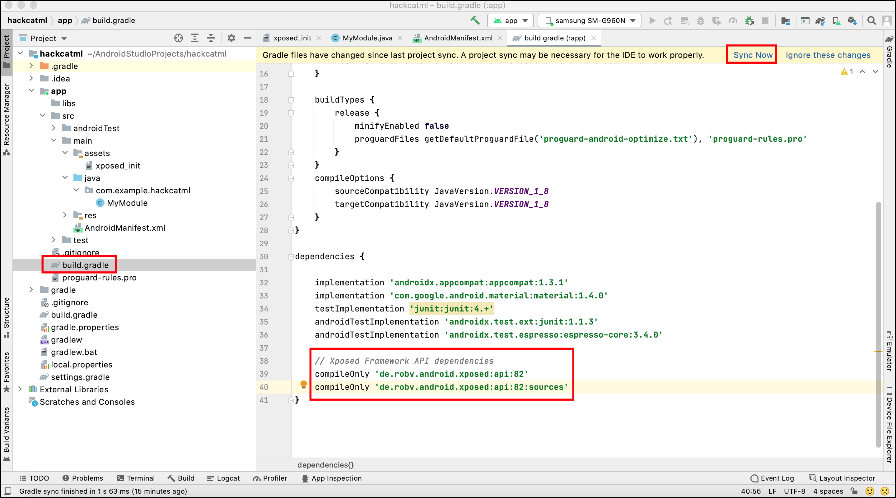Viewport: 896px width, 498px height.
Task: Fold the dependencies block at line 30
Action: [x=291, y=257]
